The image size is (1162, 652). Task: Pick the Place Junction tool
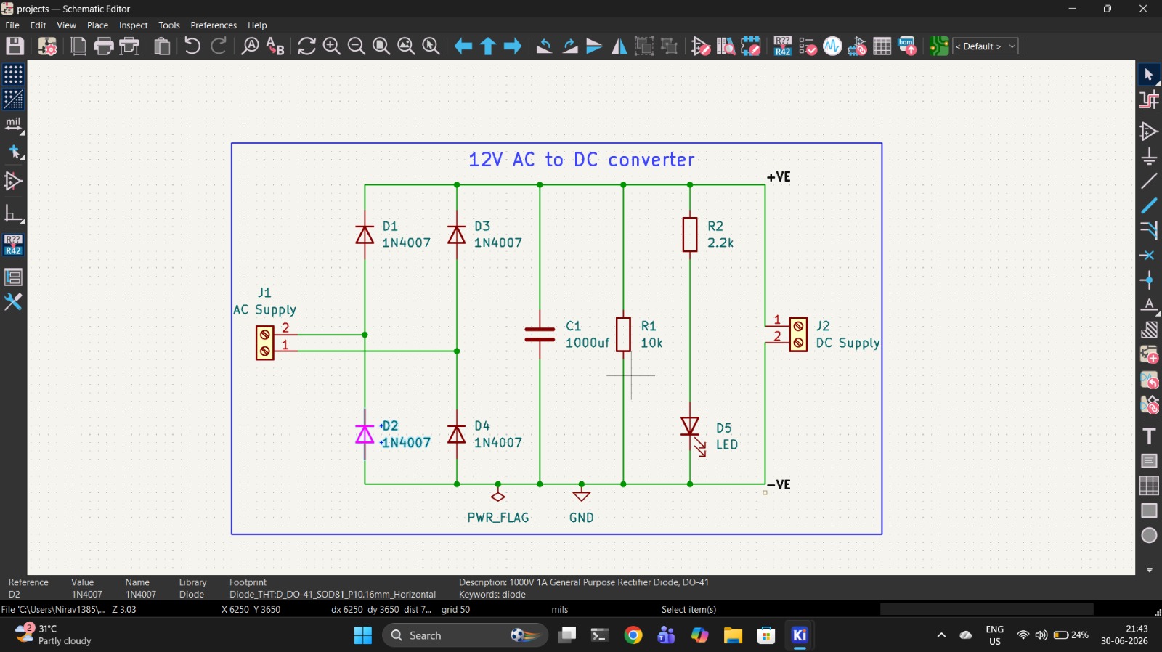(x=1149, y=280)
